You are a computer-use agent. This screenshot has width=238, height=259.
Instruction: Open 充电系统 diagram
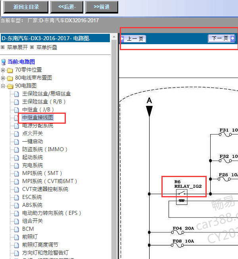(x=33, y=165)
